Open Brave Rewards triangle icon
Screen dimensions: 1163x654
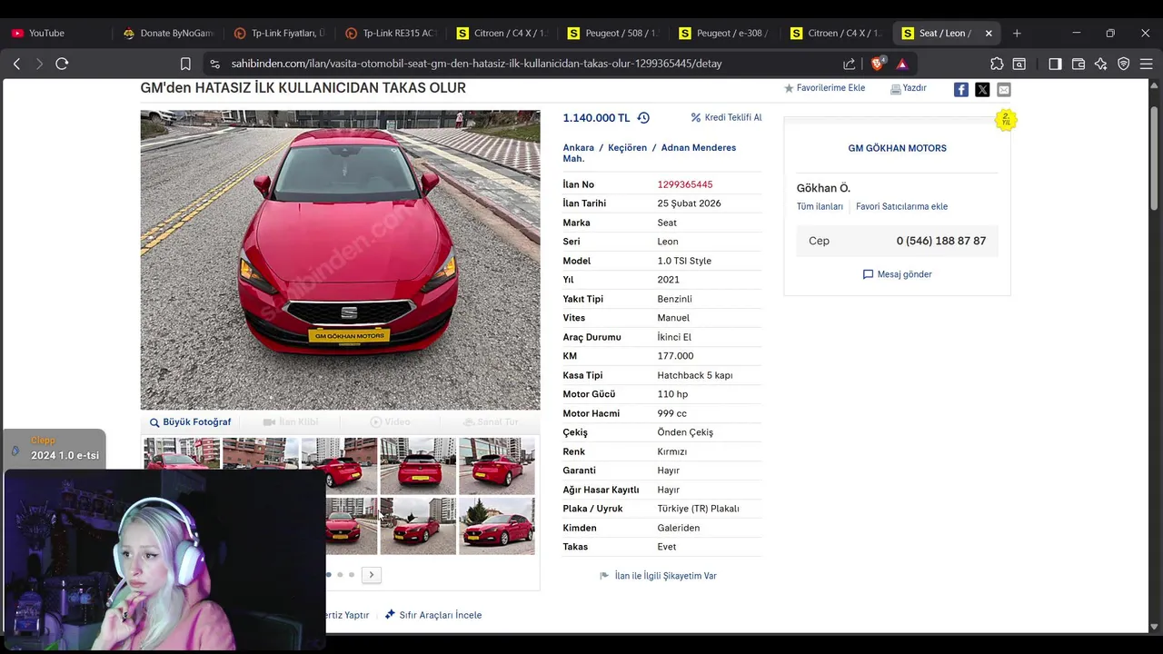pyautogui.click(x=902, y=64)
